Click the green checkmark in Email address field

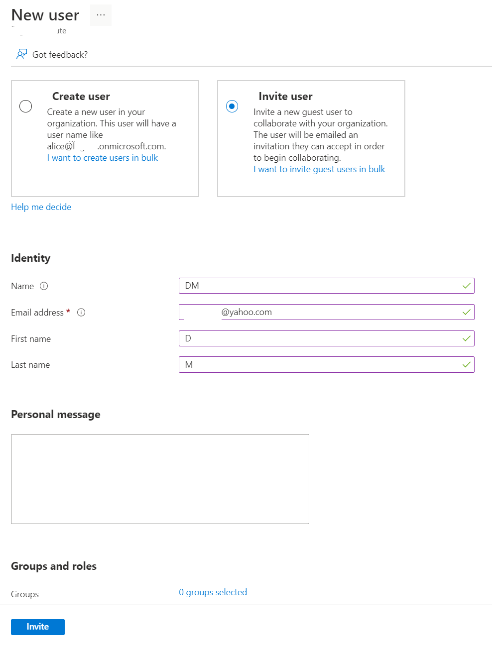click(x=467, y=312)
